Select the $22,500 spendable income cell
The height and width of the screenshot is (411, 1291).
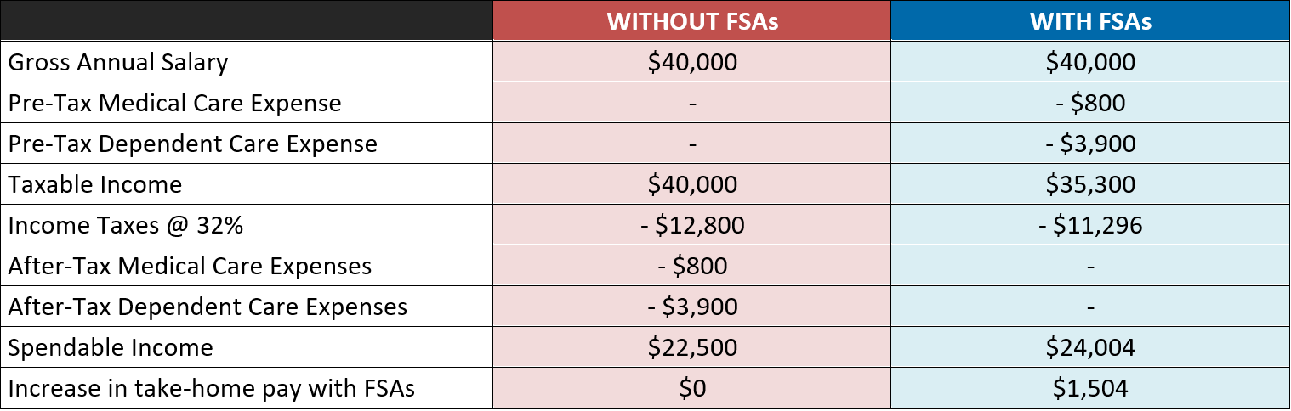click(x=692, y=347)
